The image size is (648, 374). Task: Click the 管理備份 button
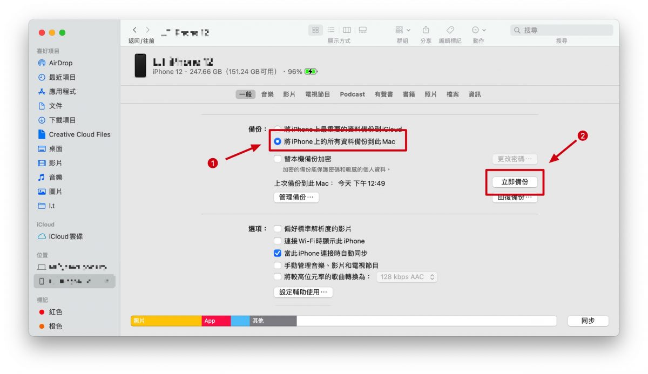click(x=296, y=198)
